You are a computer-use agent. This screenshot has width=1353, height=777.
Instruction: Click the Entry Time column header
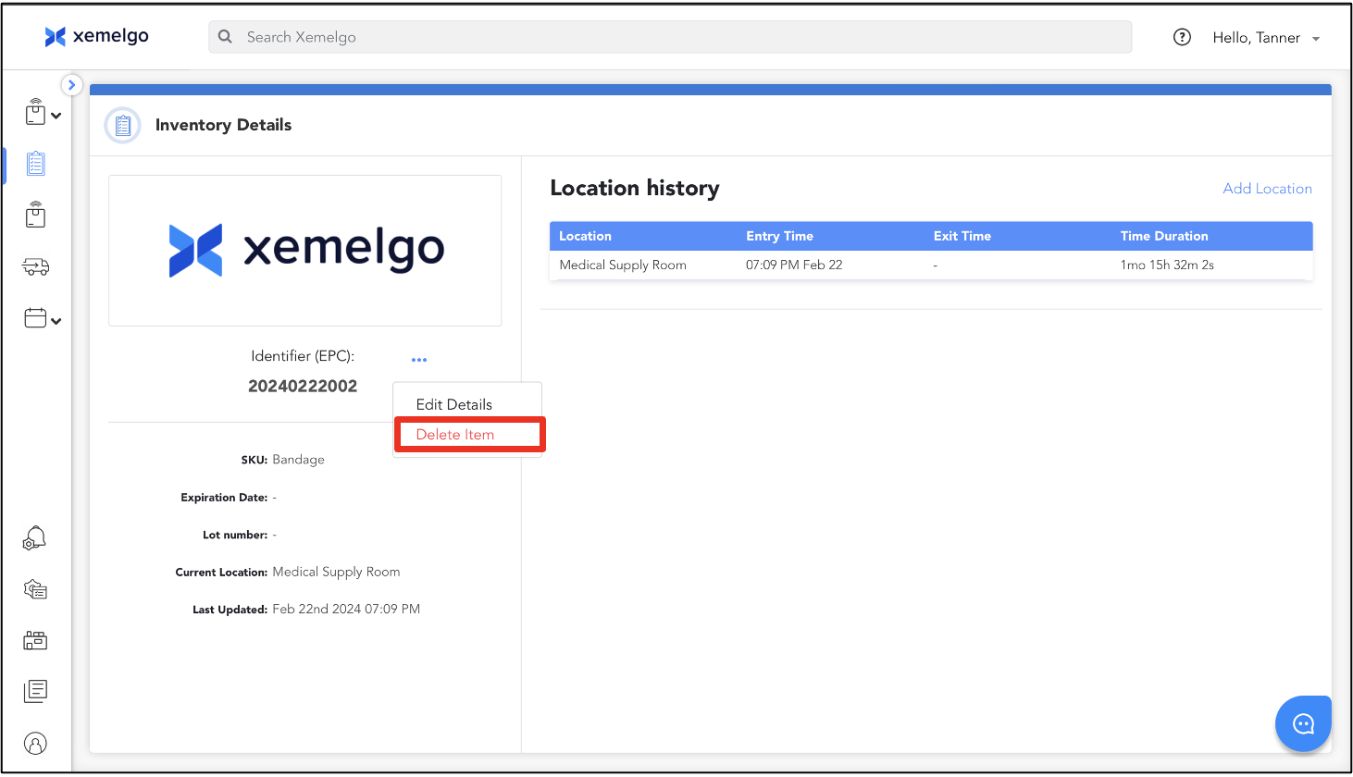779,236
